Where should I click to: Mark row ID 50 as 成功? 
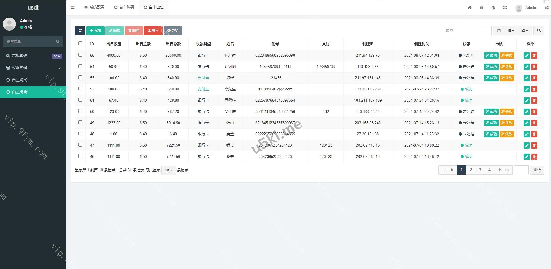click(491, 112)
